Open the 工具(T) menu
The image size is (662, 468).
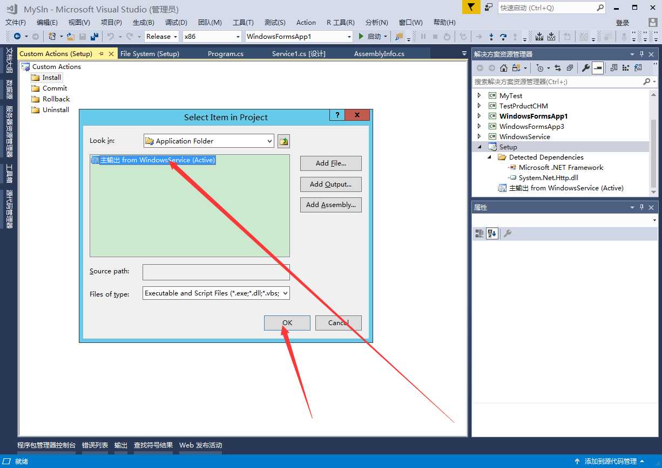pyautogui.click(x=243, y=23)
